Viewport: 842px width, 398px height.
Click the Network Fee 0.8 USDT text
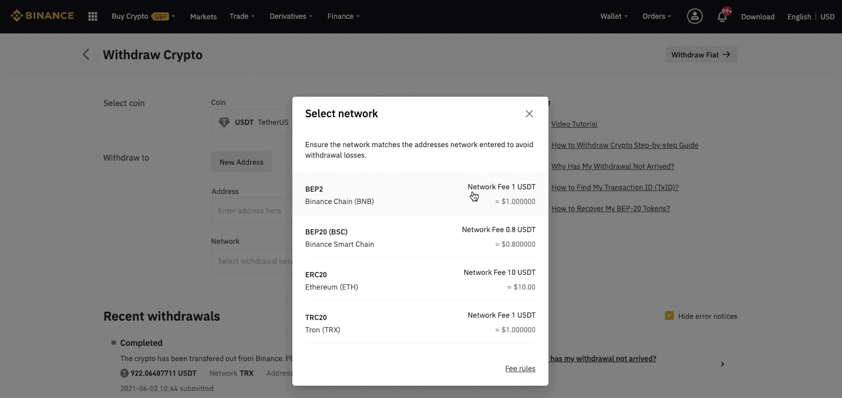pos(499,230)
